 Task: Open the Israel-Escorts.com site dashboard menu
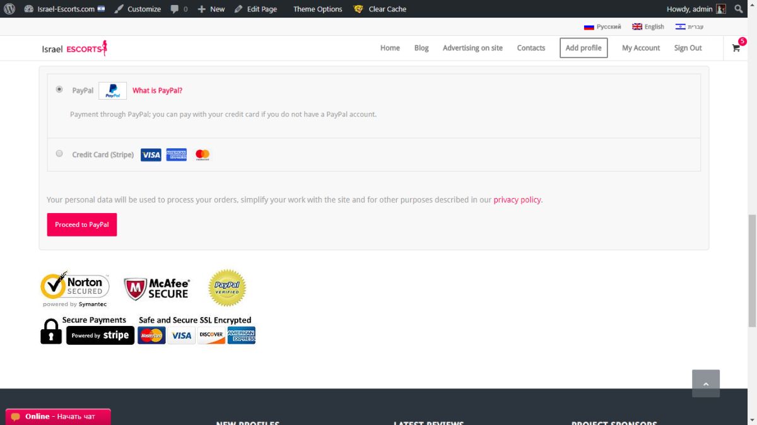(64, 9)
